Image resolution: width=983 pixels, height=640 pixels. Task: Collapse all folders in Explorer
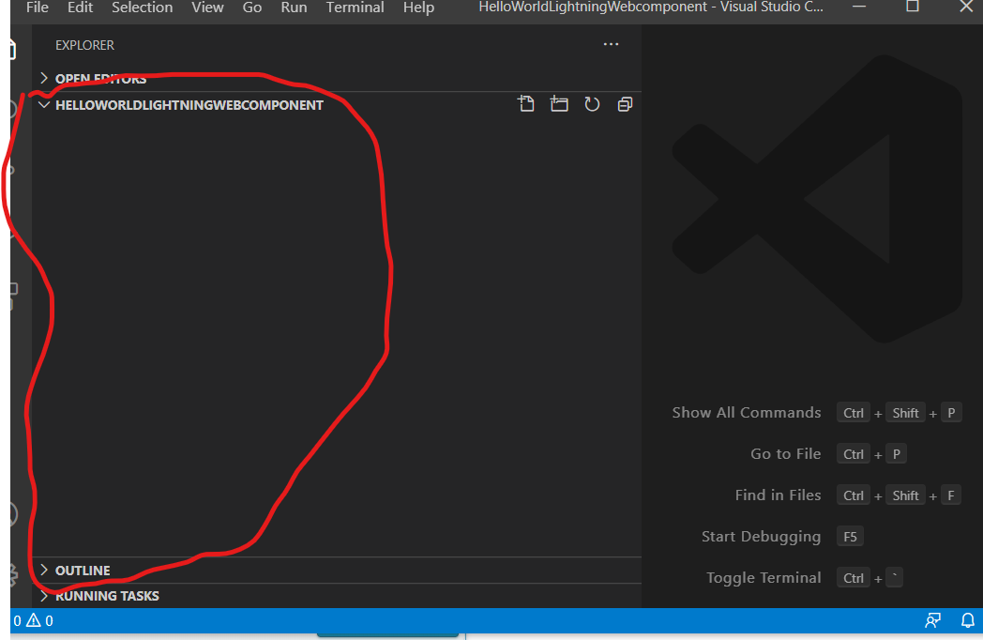[x=625, y=103]
